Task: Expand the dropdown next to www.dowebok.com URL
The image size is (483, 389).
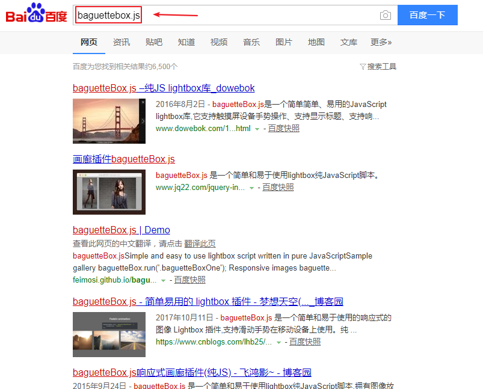Action: coord(257,127)
